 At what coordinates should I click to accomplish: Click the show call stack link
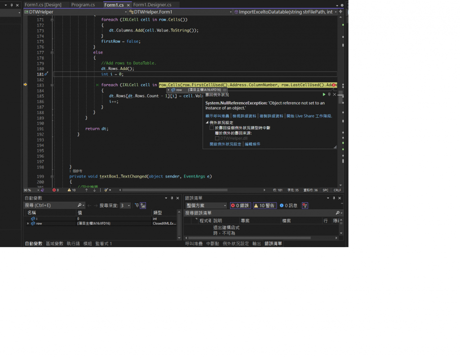point(217,116)
